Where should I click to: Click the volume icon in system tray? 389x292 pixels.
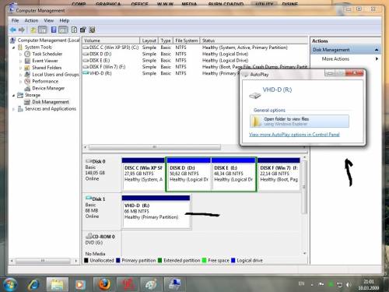[x=349, y=285]
